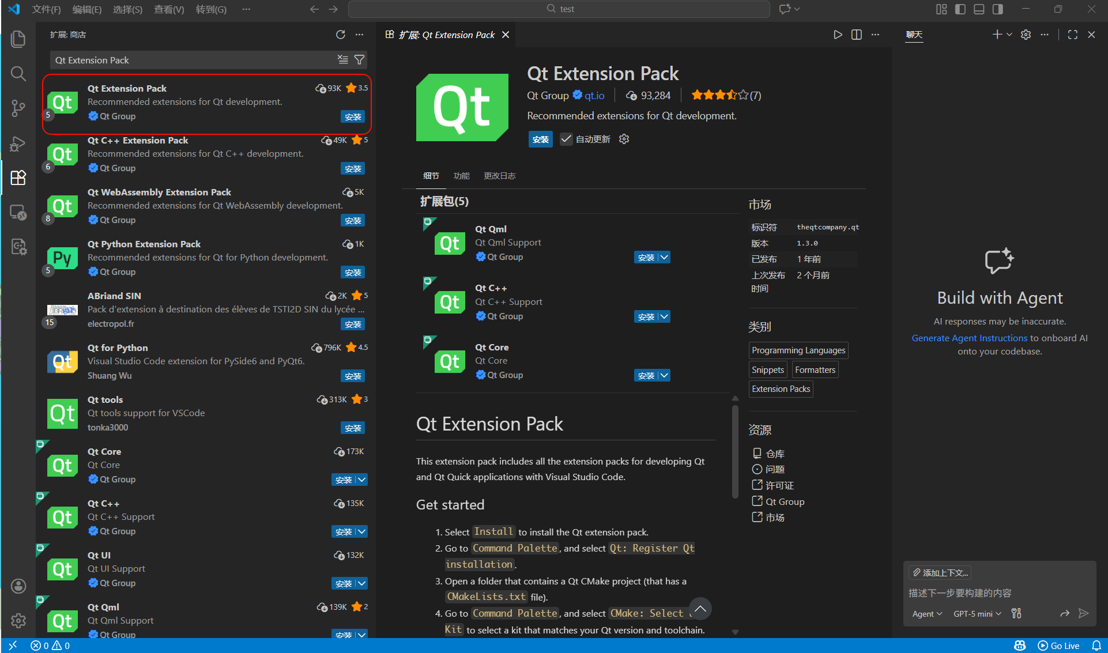Uncheck 自动更新 for Qt Extension Pack

point(566,139)
